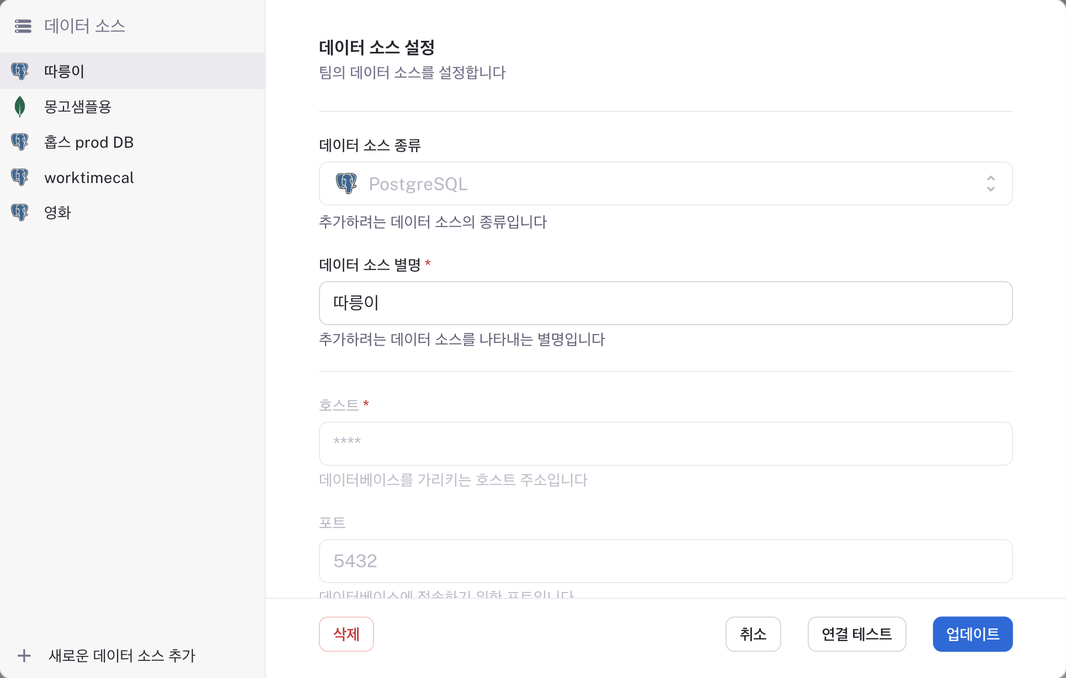
Task: Click hint 추가하려는 데이터 소스를 나타내는 별명입니다
Action: click(462, 340)
